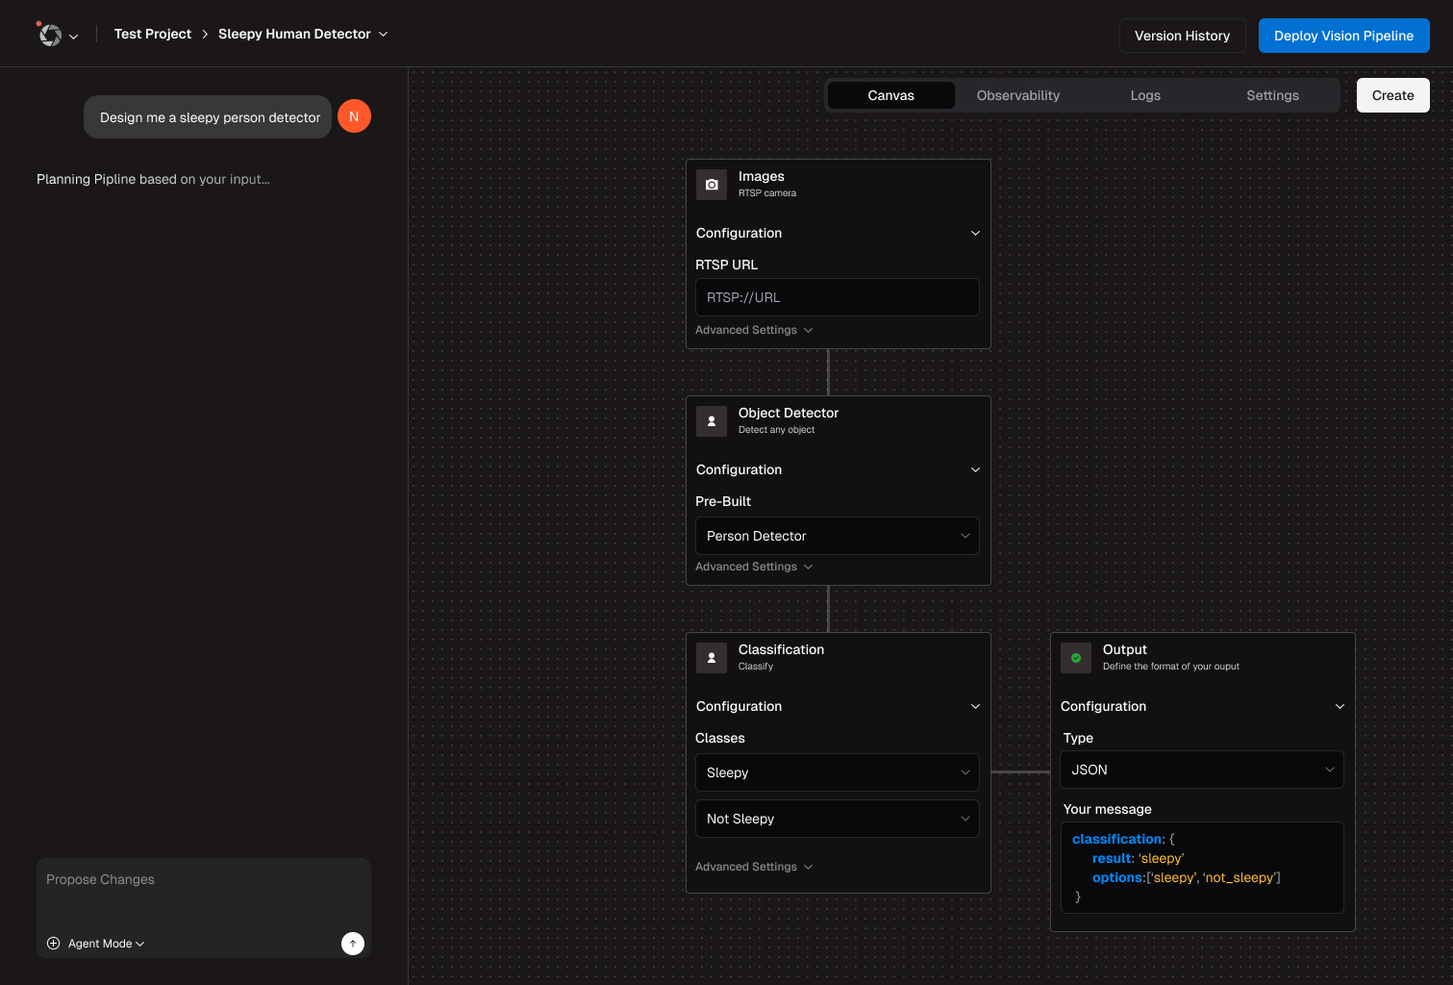
Task: Click the plus icon beside Agent Mode
Action: click(54, 944)
